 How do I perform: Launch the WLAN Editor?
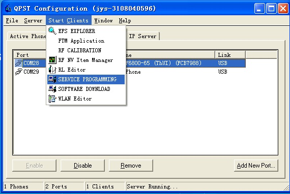(86, 99)
